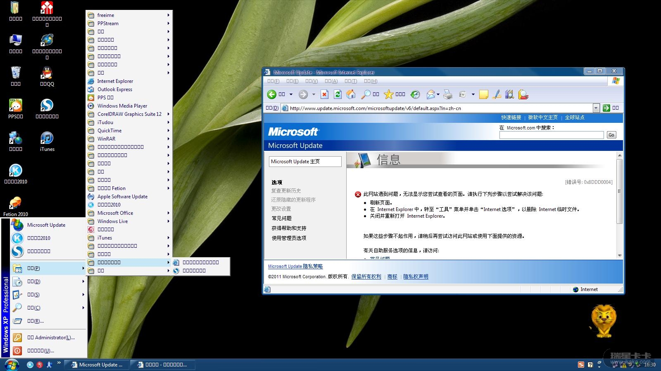The image size is (661, 371).
Task: Click the Microsoft Update 主页 sidebar box
Action: click(305, 162)
